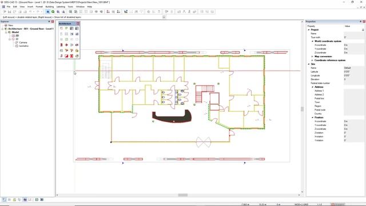Click the red diamond arrow icon in Architecture palette
Screen dimensions: 366x206
[66, 45]
